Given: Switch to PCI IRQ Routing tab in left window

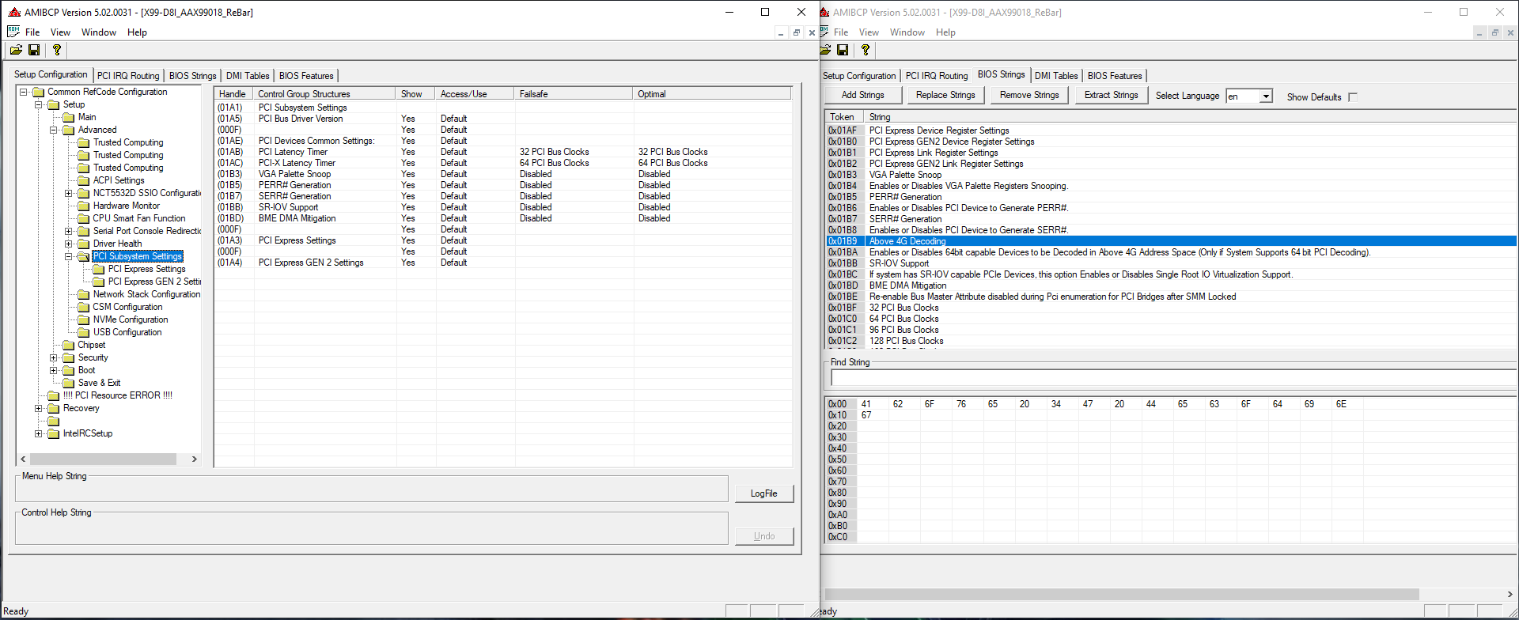Looking at the screenshot, I should 128,76.
